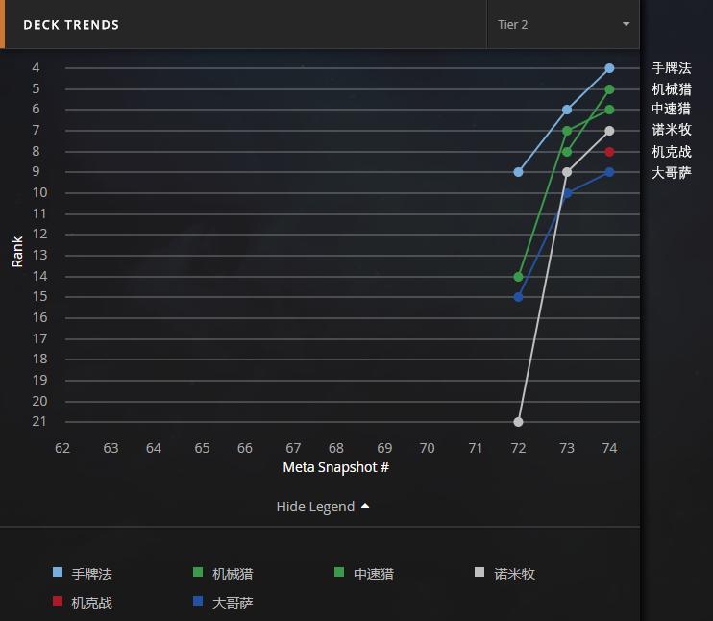Click the 机克战 label right of chart
713x621 pixels.
(672, 152)
